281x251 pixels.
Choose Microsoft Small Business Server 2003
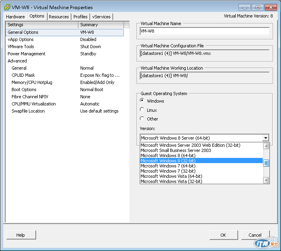click(202, 150)
